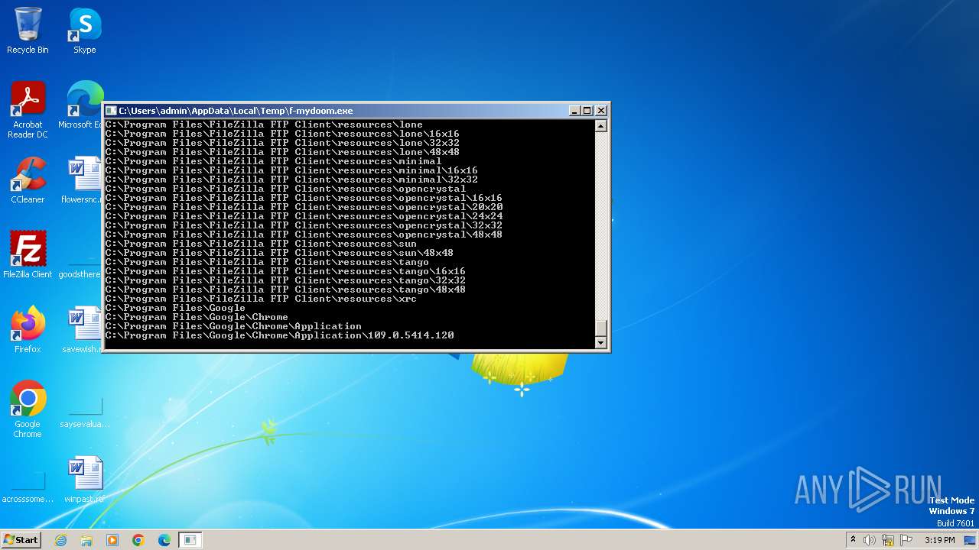Click the console scrollbar down arrow

(x=601, y=343)
